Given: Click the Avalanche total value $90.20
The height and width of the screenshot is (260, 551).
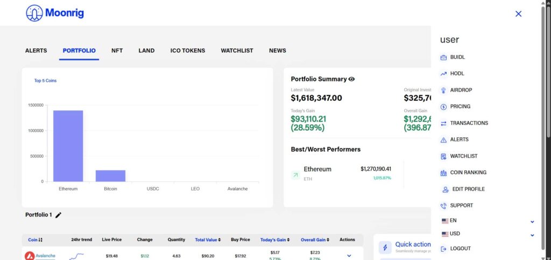Looking at the screenshot, I should [x=208, y=256].
